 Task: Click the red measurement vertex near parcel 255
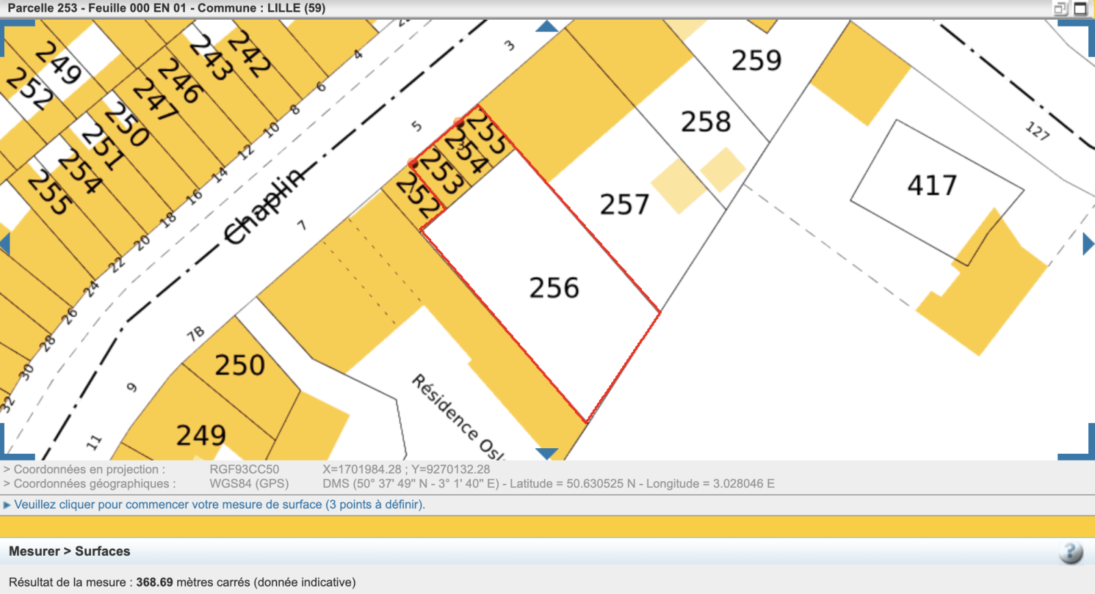(x=459, y=122)
